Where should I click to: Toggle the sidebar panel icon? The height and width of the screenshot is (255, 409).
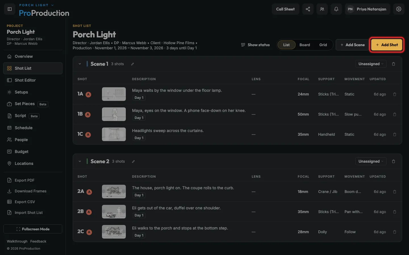[x=10, y=9]
